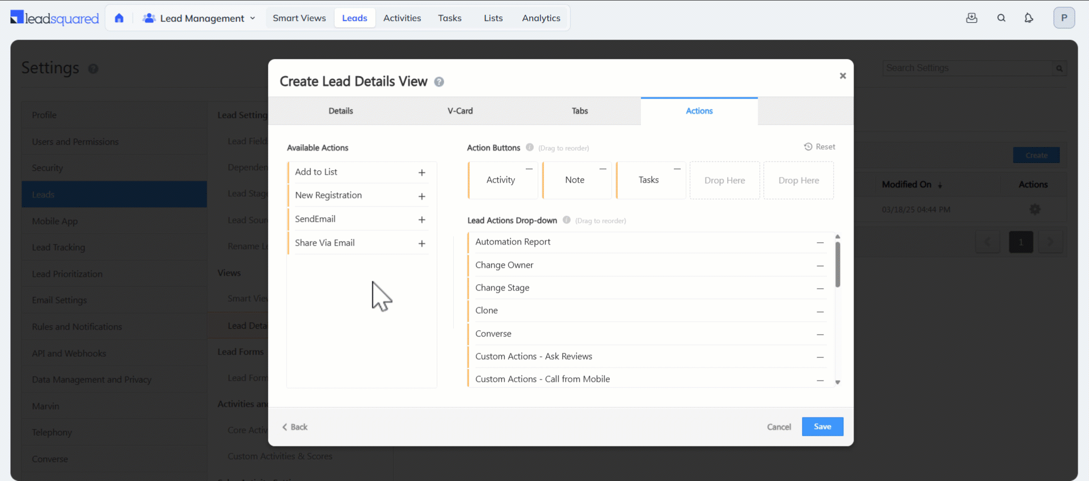Remove Custom Actions - Call from Mobile entry
The width and height of the screenshot is (1089, 481).
click(820, 380)
